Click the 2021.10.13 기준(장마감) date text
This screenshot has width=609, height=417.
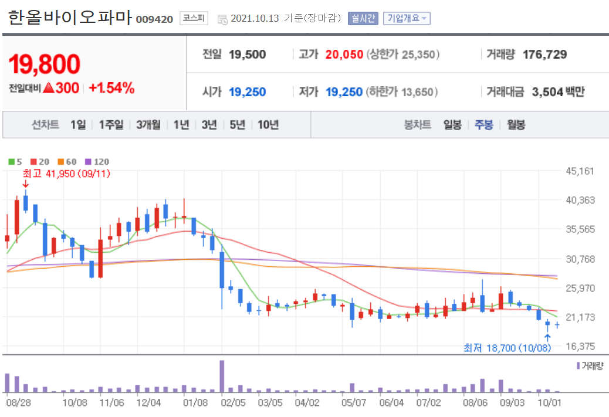point(286,18)
